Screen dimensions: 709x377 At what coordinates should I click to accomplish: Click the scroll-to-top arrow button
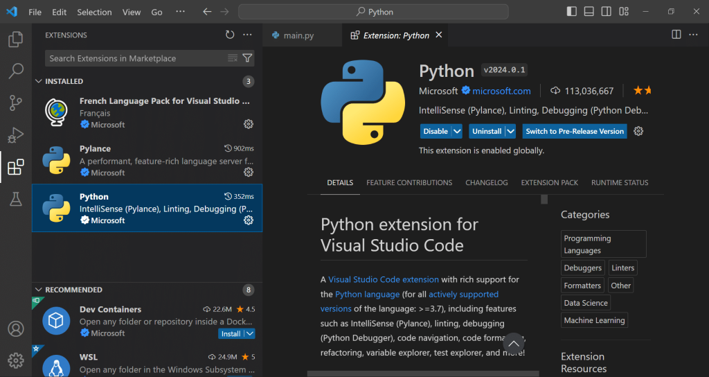(x=514, y=344)
